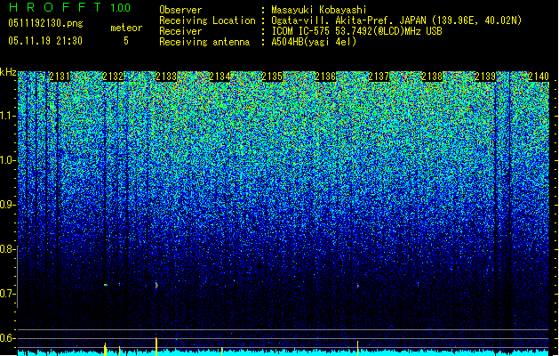
Task: Click the 2139 time marker
Action: (485, 77)
